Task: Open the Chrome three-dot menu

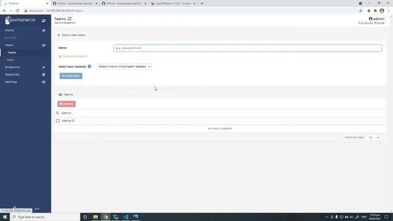Action: [x=389, y=11]
